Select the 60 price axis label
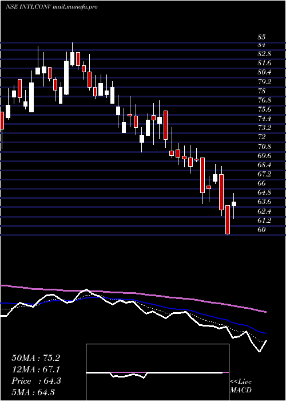The width and height of the screenshot is (286, 401). [x=261, y=229]
